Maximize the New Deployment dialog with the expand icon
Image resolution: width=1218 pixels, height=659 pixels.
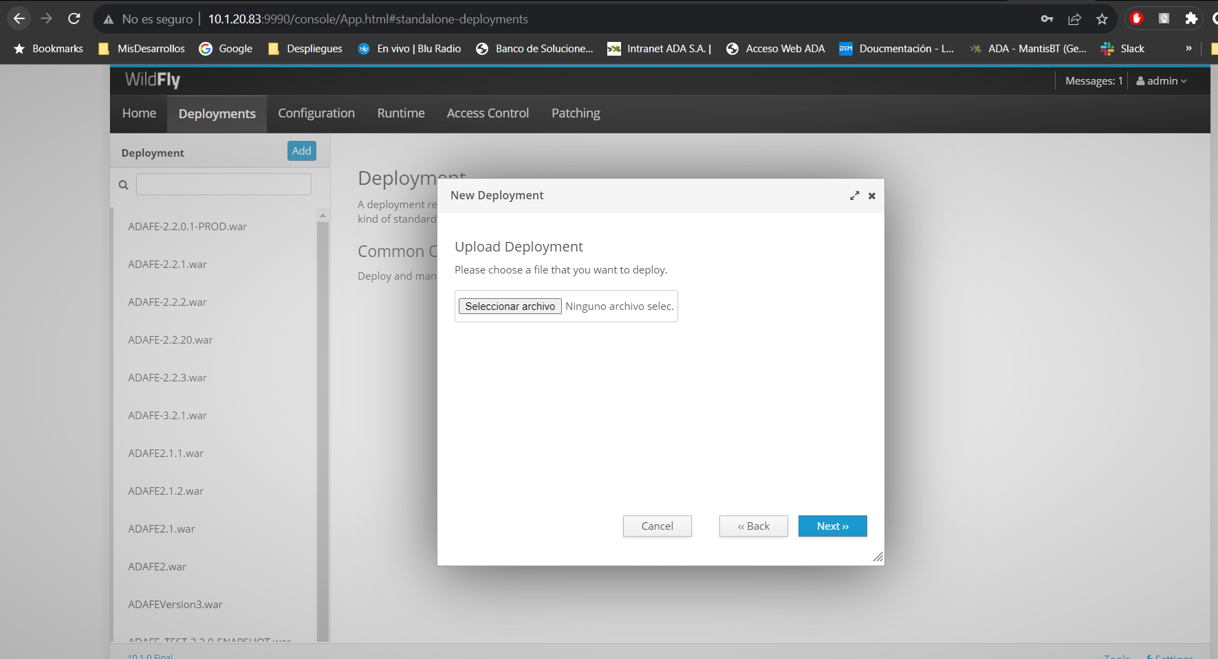click(x=854, y=196)
